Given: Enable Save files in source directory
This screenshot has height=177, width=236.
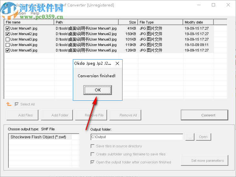Looking at the screenshot, I should [93, 146].
